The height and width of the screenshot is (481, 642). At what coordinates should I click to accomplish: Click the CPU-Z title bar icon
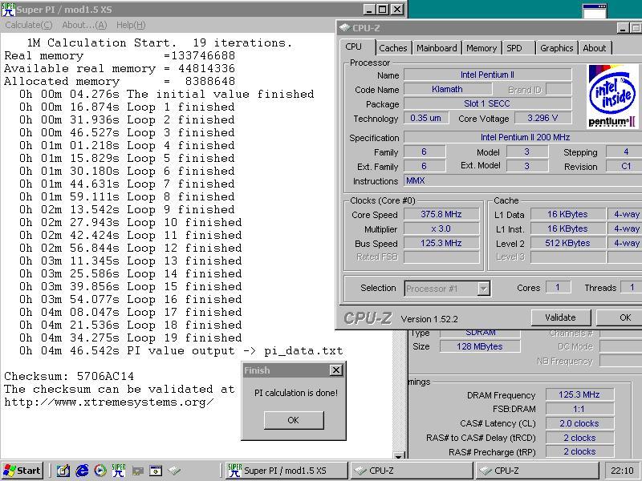tap(345, 27)
